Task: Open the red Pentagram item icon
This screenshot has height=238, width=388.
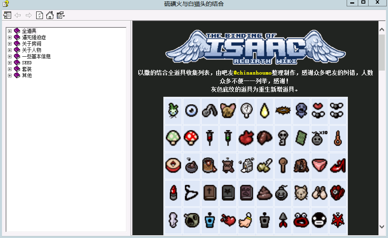Action: pos(338,220)
